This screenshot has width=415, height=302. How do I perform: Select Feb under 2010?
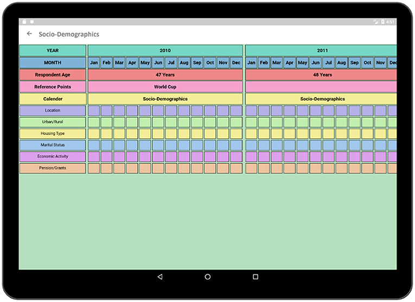pyautogui.click(x=107, y=63)
